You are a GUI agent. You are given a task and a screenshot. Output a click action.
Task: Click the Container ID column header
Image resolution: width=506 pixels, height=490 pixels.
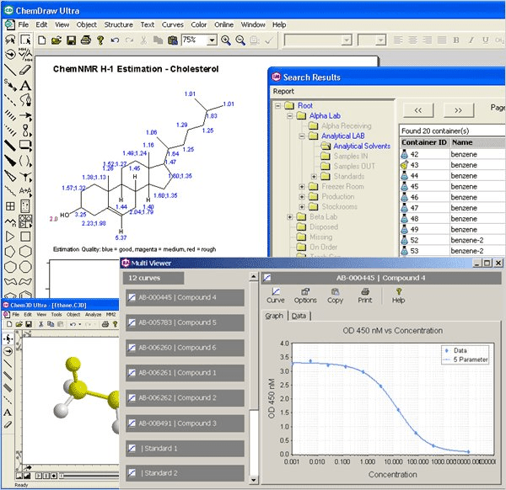(x=424, y=142)
